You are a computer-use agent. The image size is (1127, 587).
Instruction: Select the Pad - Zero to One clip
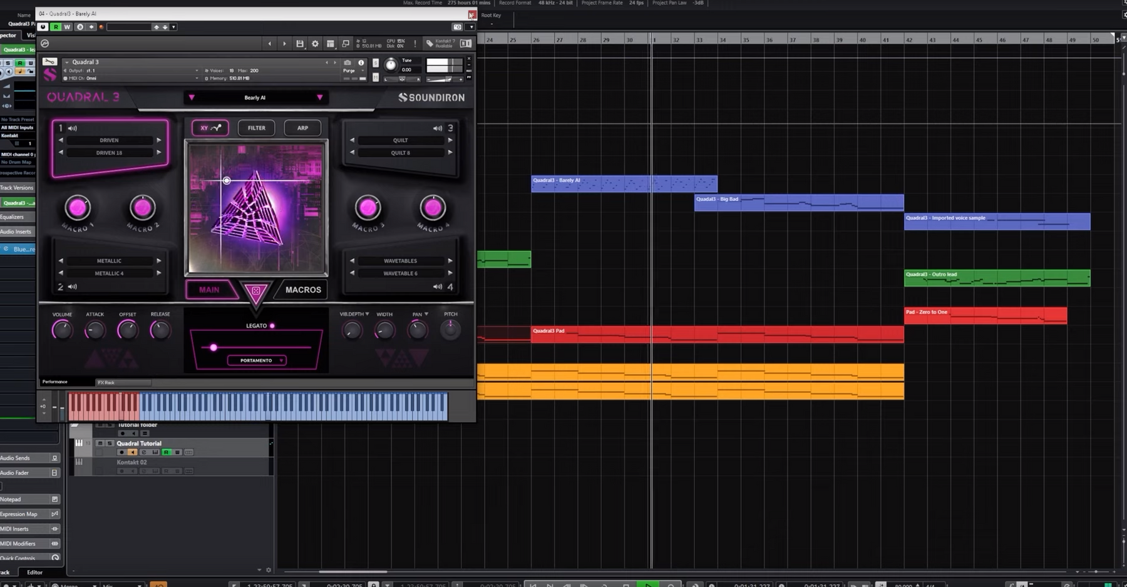985,315
